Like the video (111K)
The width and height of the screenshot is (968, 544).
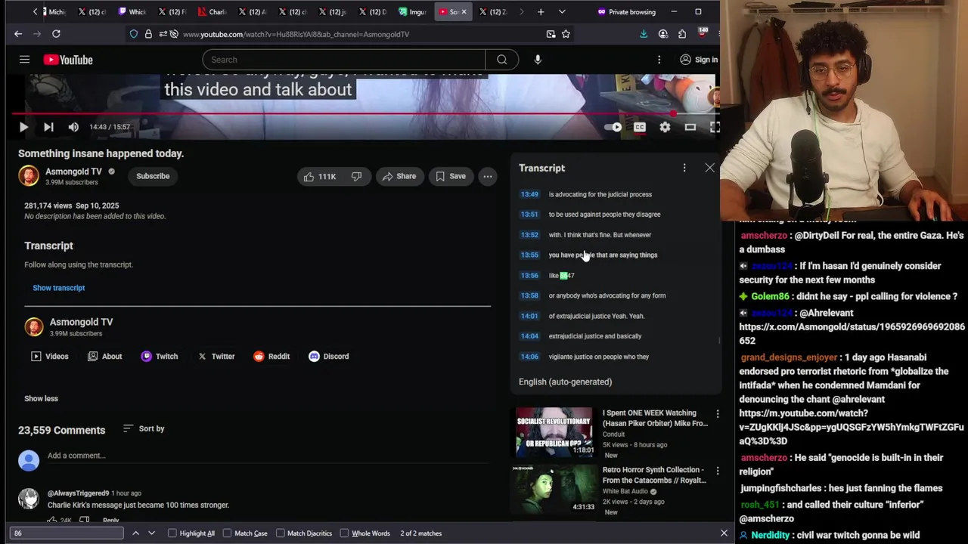click(x=318, y=176)
